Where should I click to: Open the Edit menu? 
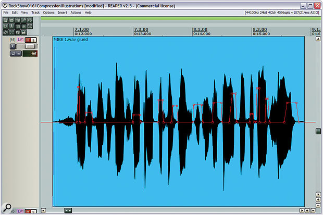coord(15,12)
